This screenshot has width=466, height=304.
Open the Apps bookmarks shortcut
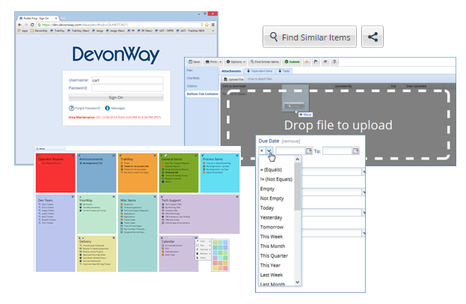coord(22,31)
